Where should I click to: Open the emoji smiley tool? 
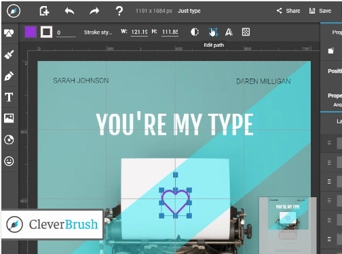pyautogui.click(x=9, y=161)
